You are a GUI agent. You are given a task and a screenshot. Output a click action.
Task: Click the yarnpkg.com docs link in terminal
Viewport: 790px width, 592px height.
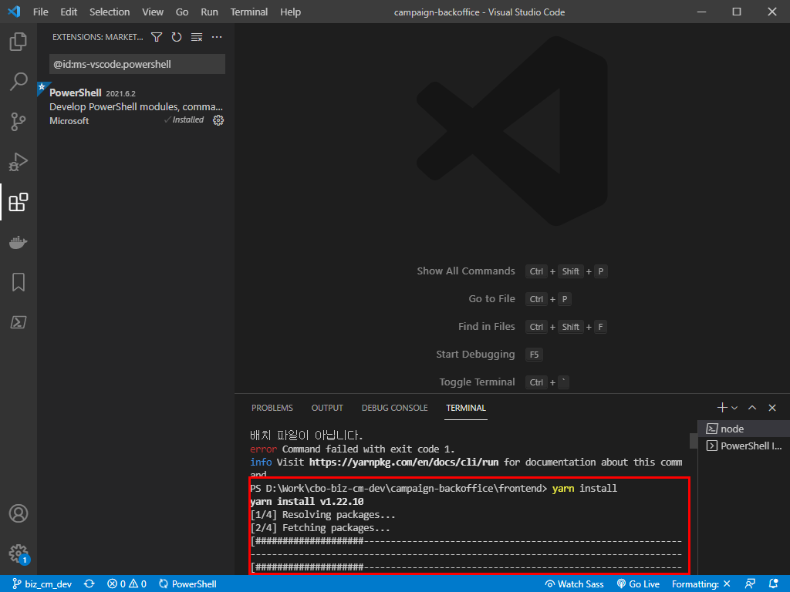click(x=403, y=462)
